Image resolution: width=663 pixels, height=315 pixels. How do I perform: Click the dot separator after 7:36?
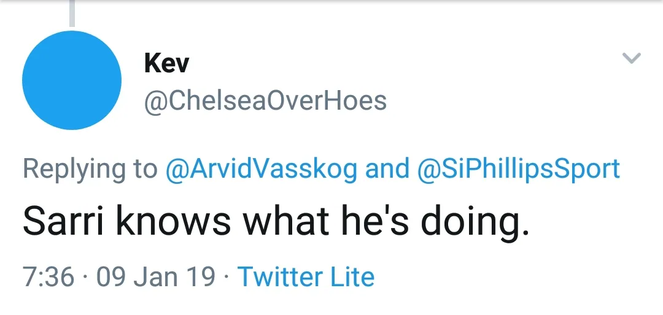[85, 277]
